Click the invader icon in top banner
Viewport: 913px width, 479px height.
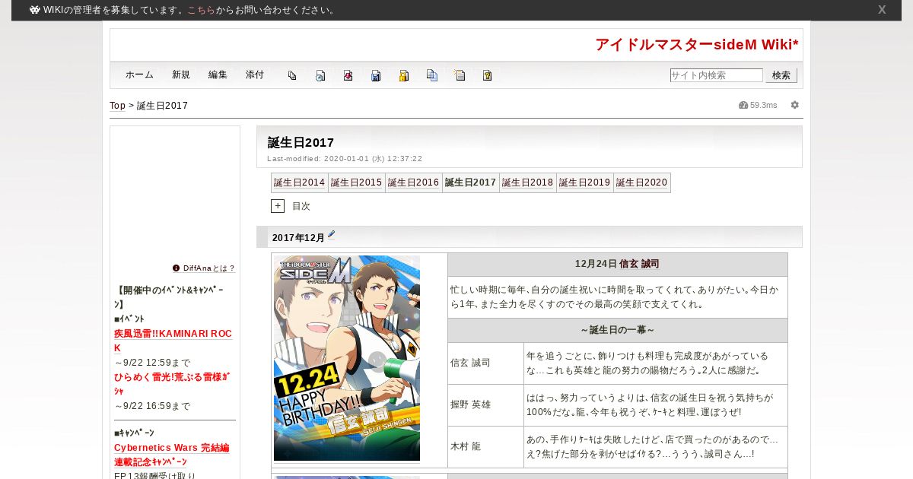pyautogui.click(x=35, y=10)
